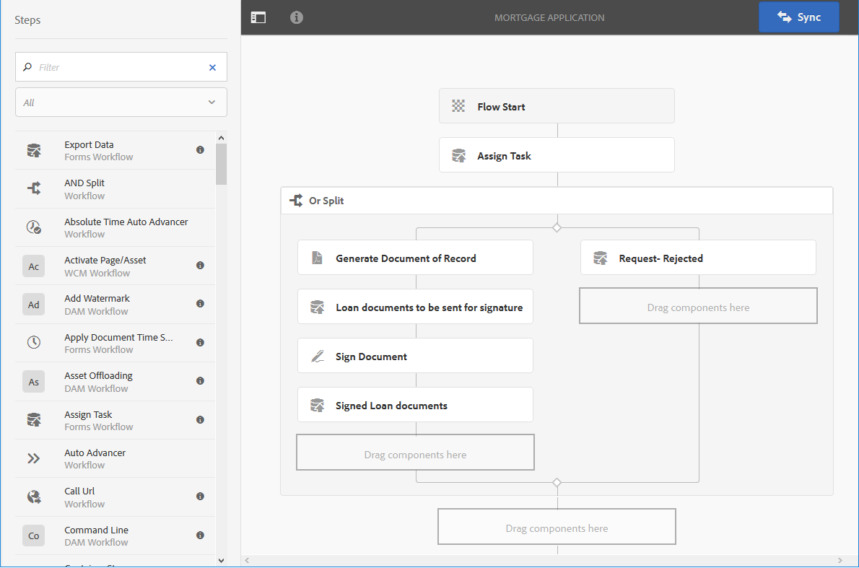Select the Sign Document step
The height and width of the screenshot is (568, 859).
point(415,356)
